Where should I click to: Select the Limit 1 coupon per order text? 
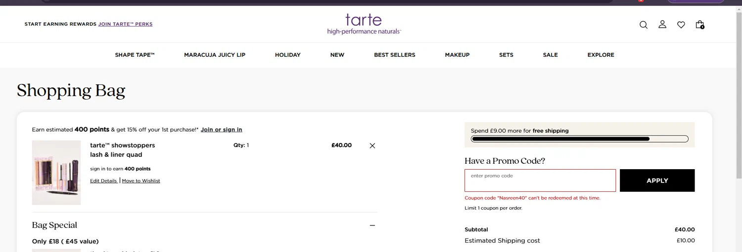pos(493,208)
